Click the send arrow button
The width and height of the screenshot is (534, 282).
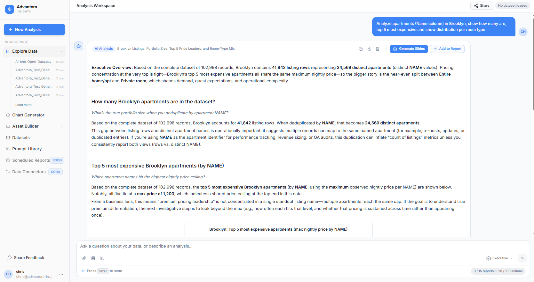coord(522,258)
